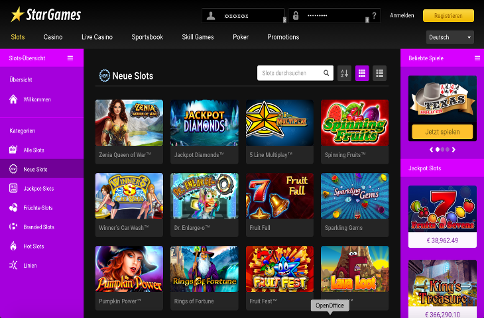Click the Alle Slots sidebar icon

coord(13,150)
